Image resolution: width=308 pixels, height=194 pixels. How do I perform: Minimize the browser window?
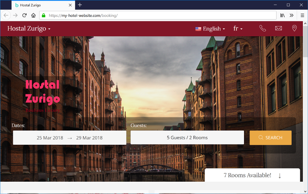pyautogui.click(x=275, y=5)
